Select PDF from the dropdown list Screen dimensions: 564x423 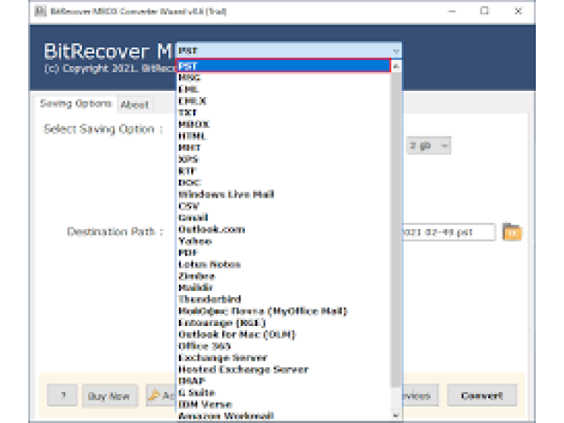(188, 252)
